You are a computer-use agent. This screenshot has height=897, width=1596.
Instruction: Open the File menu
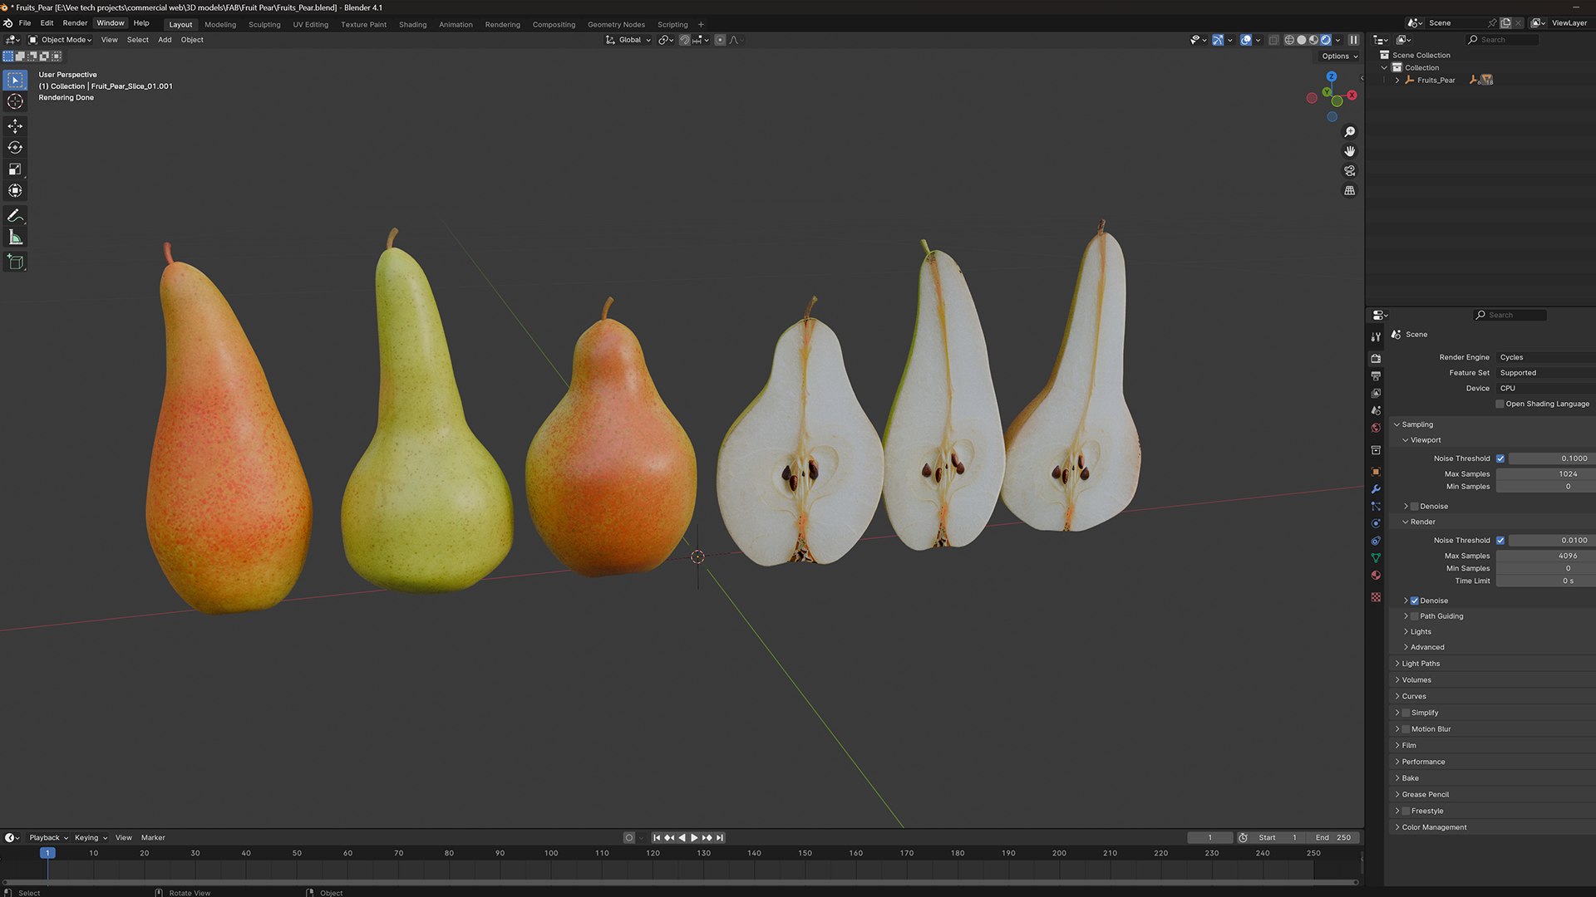[25, 23]
